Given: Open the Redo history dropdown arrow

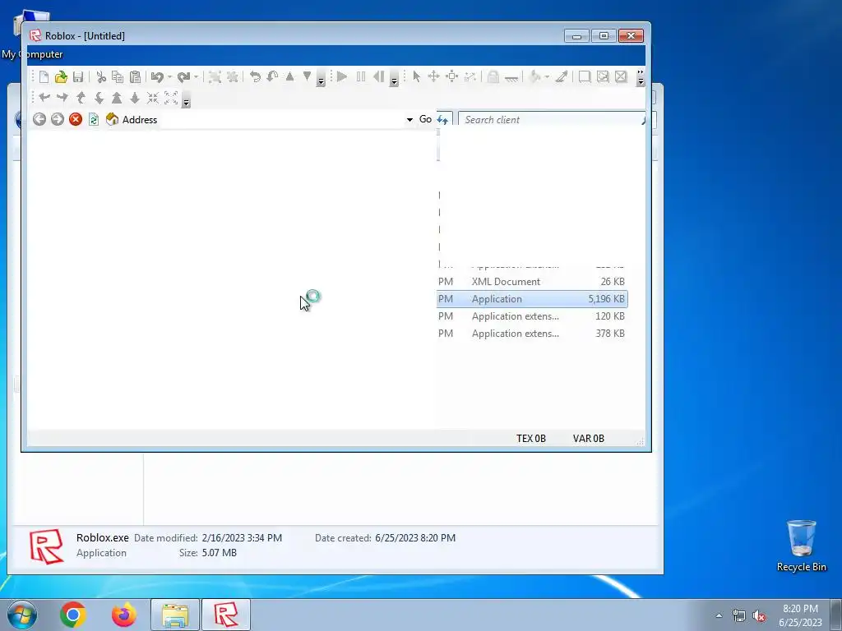Looking at the screenshot, I should [196, 76].
